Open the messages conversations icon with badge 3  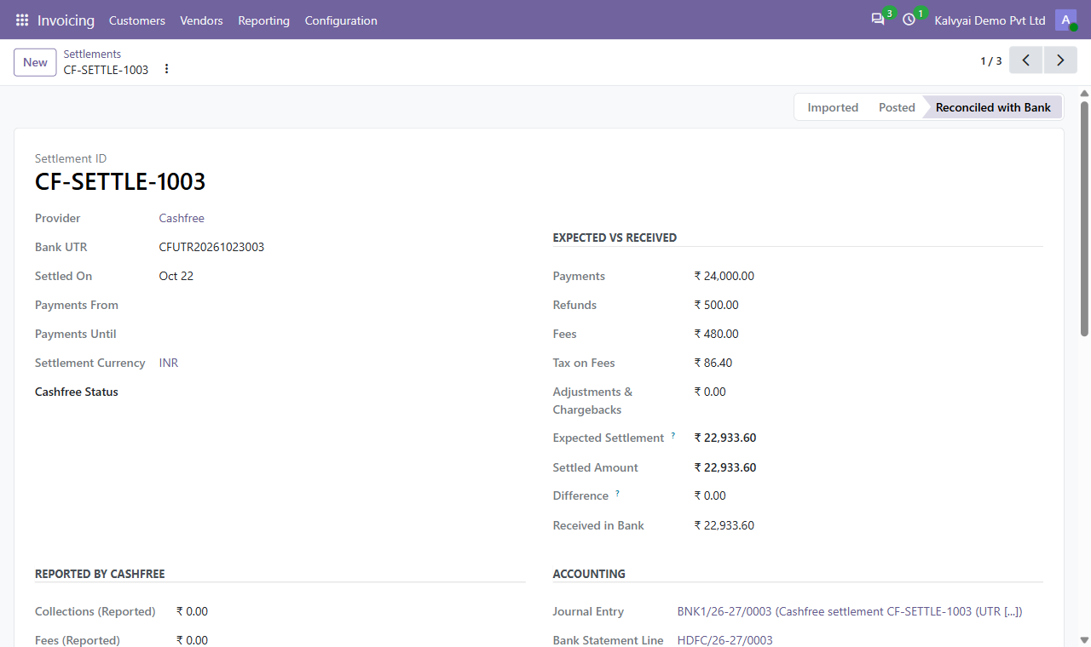[x=878, y=20]
